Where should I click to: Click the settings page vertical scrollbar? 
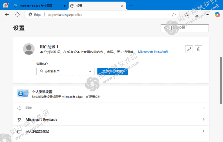tap(221, 80)
